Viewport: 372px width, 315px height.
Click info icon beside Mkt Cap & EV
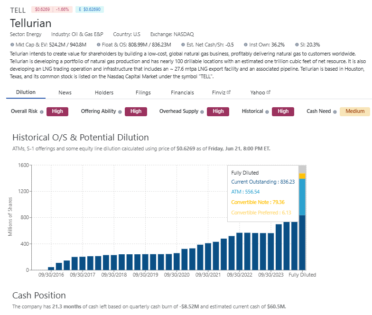click(x=12, y=45)
